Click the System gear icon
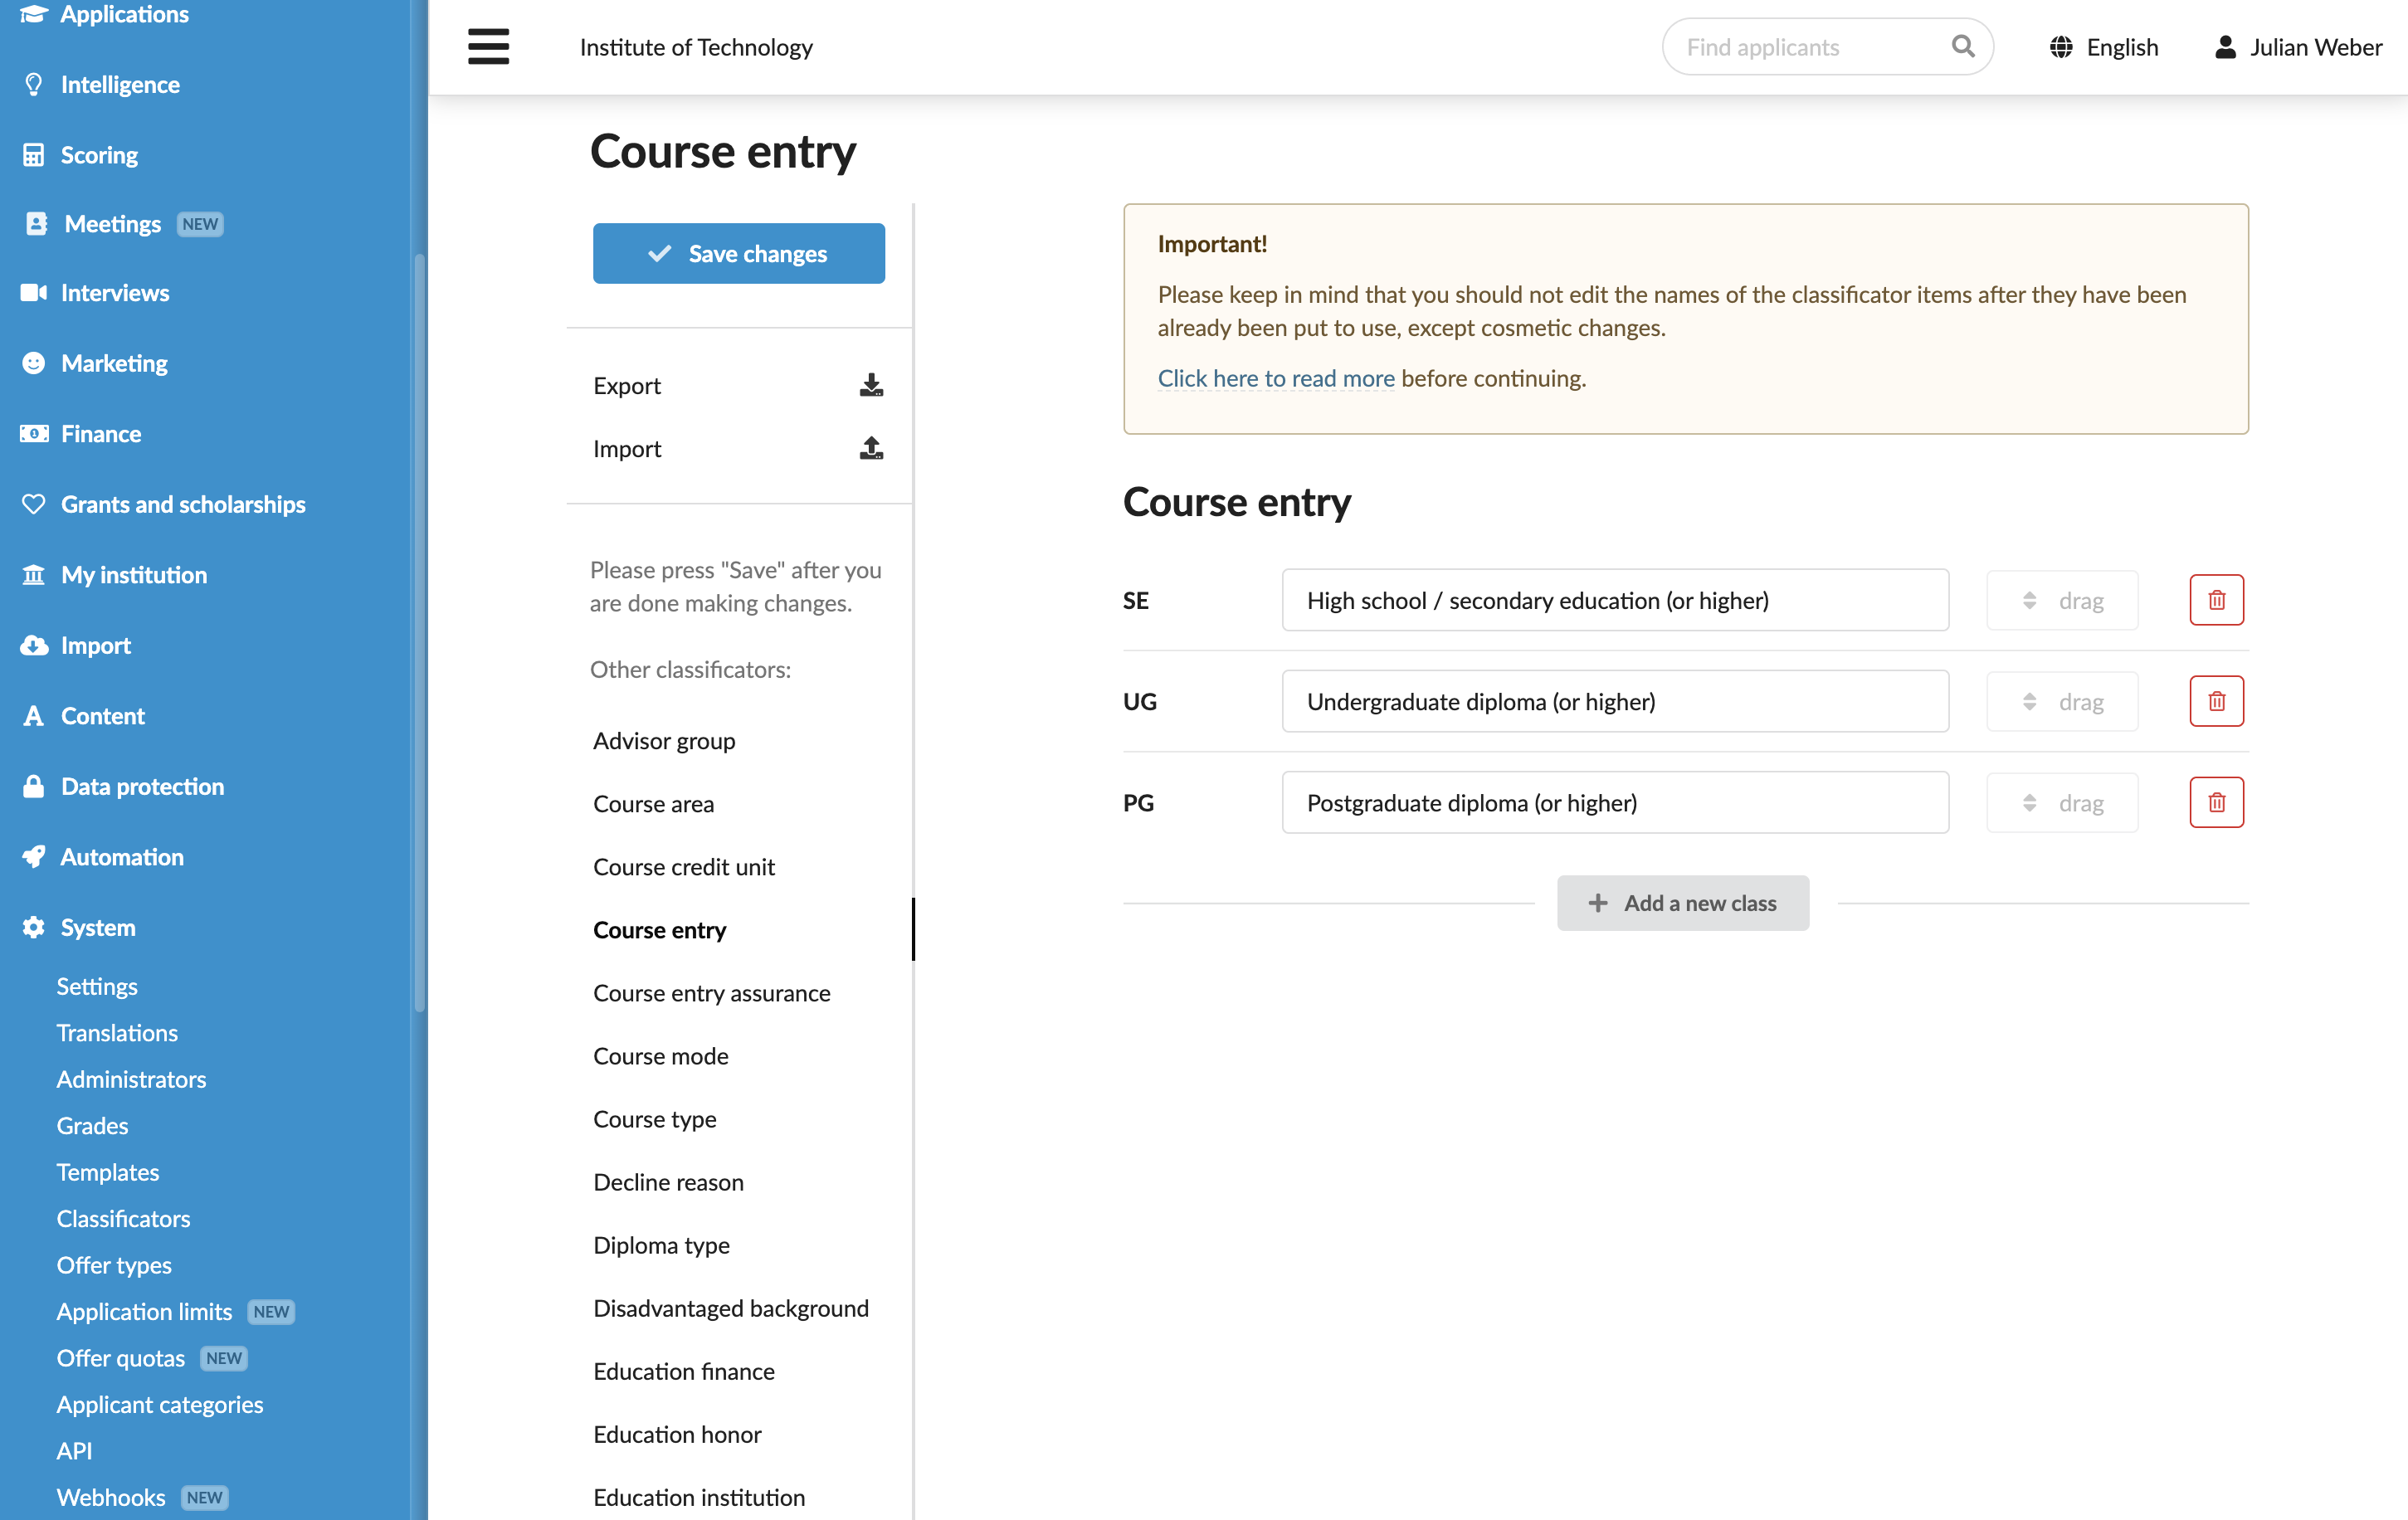Screen dimensions: 2408x1520 click(x=34, y=927)
